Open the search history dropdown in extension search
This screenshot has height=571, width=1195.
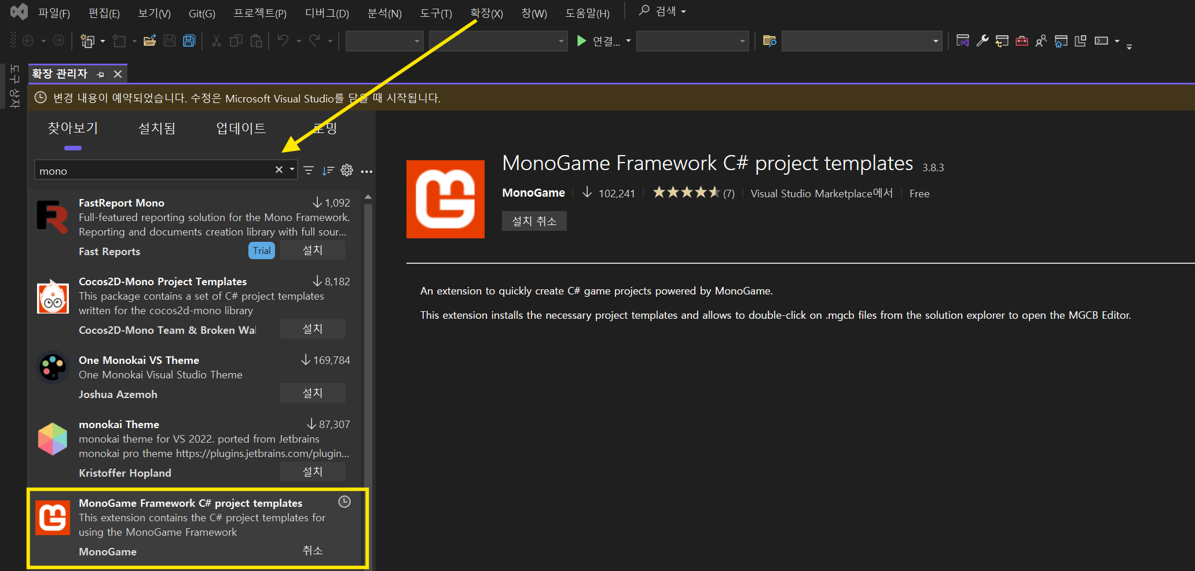point(292,170)
